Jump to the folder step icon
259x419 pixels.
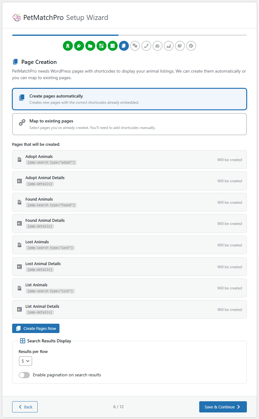90,46
